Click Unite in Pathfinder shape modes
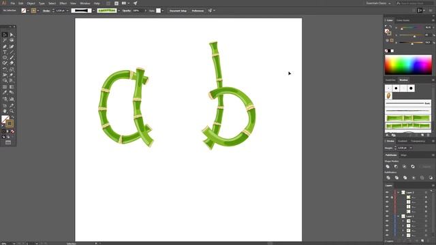Screen dimensions: 436x245 (388, 166)
